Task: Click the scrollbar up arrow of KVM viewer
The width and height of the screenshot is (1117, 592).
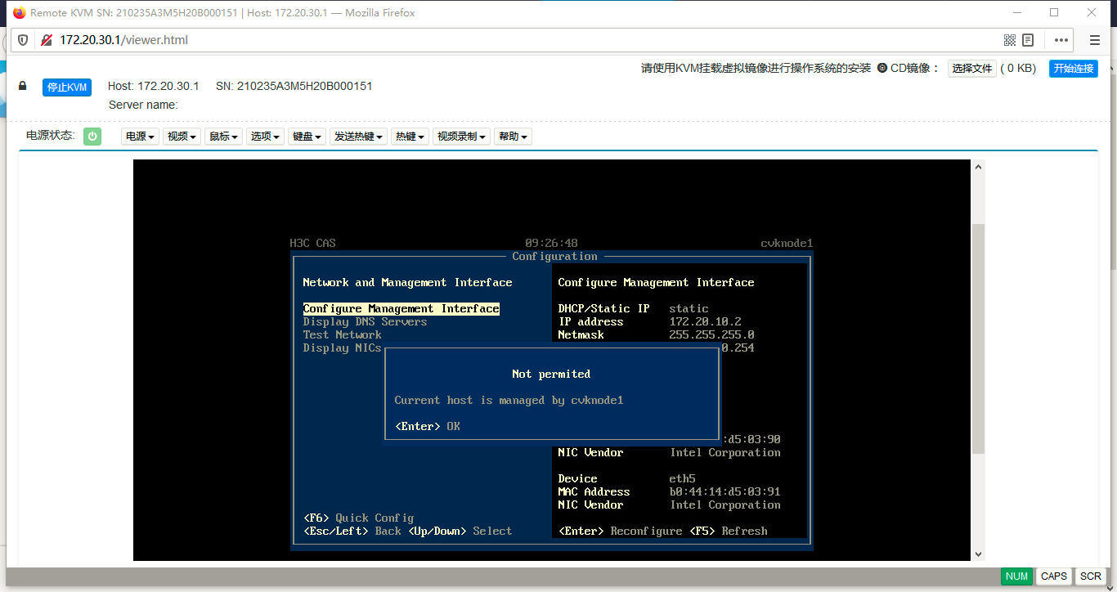Action: pyautogui.click(x=978, y=166)
